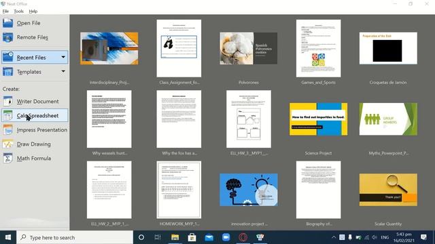Click the Writer Document icon
The width and height of the screenshot is (435, 244).
point(7,101)
